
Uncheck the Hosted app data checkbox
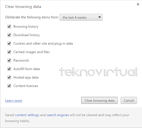point(9,77)
